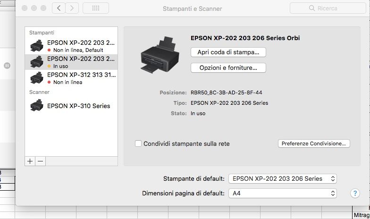The width and height of the screenshot is (370, 219).
Task: Click the Non in linea, Default status text
Action: click(78, 50)
